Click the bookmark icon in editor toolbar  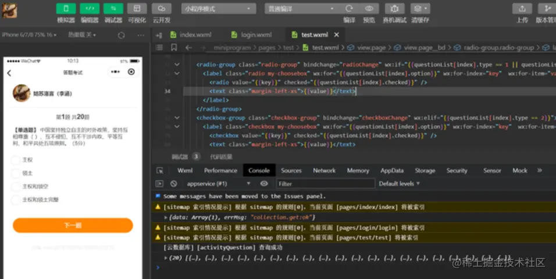coord(174,47)
